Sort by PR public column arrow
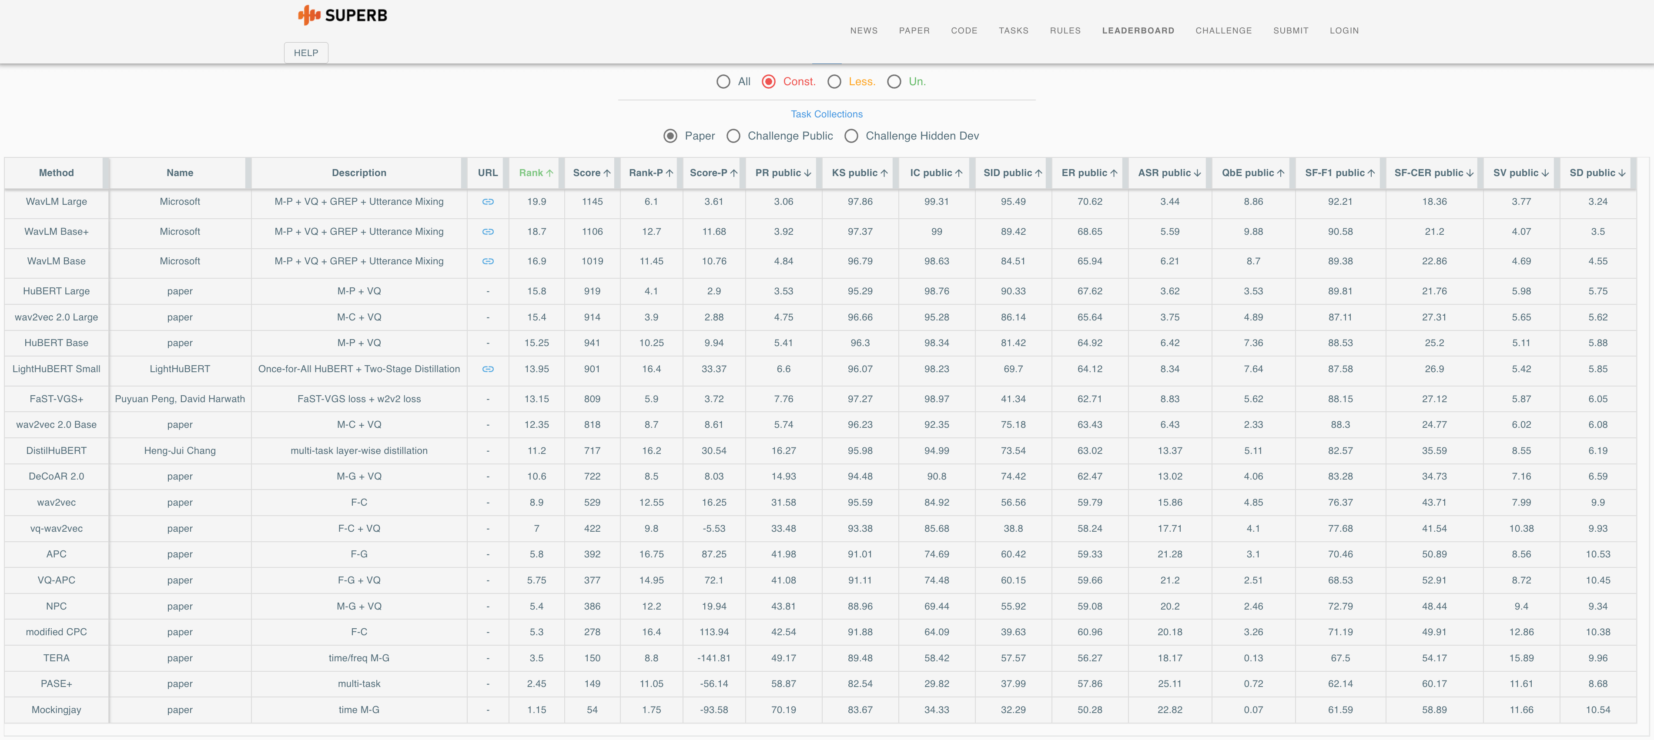This screenshot has width=1654, height=740. [x=807, y=173]
